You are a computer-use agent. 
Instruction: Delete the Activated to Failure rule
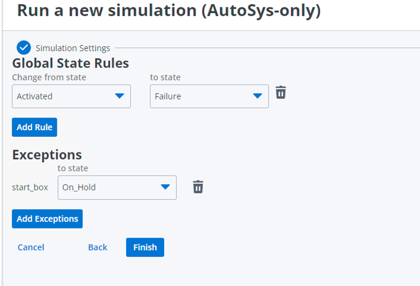pyautogui.click(x=281, y=92)
